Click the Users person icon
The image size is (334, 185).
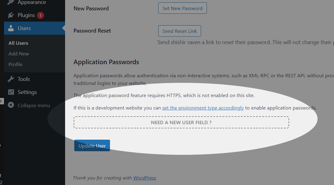pyautogui.click(x=11, y=28)
